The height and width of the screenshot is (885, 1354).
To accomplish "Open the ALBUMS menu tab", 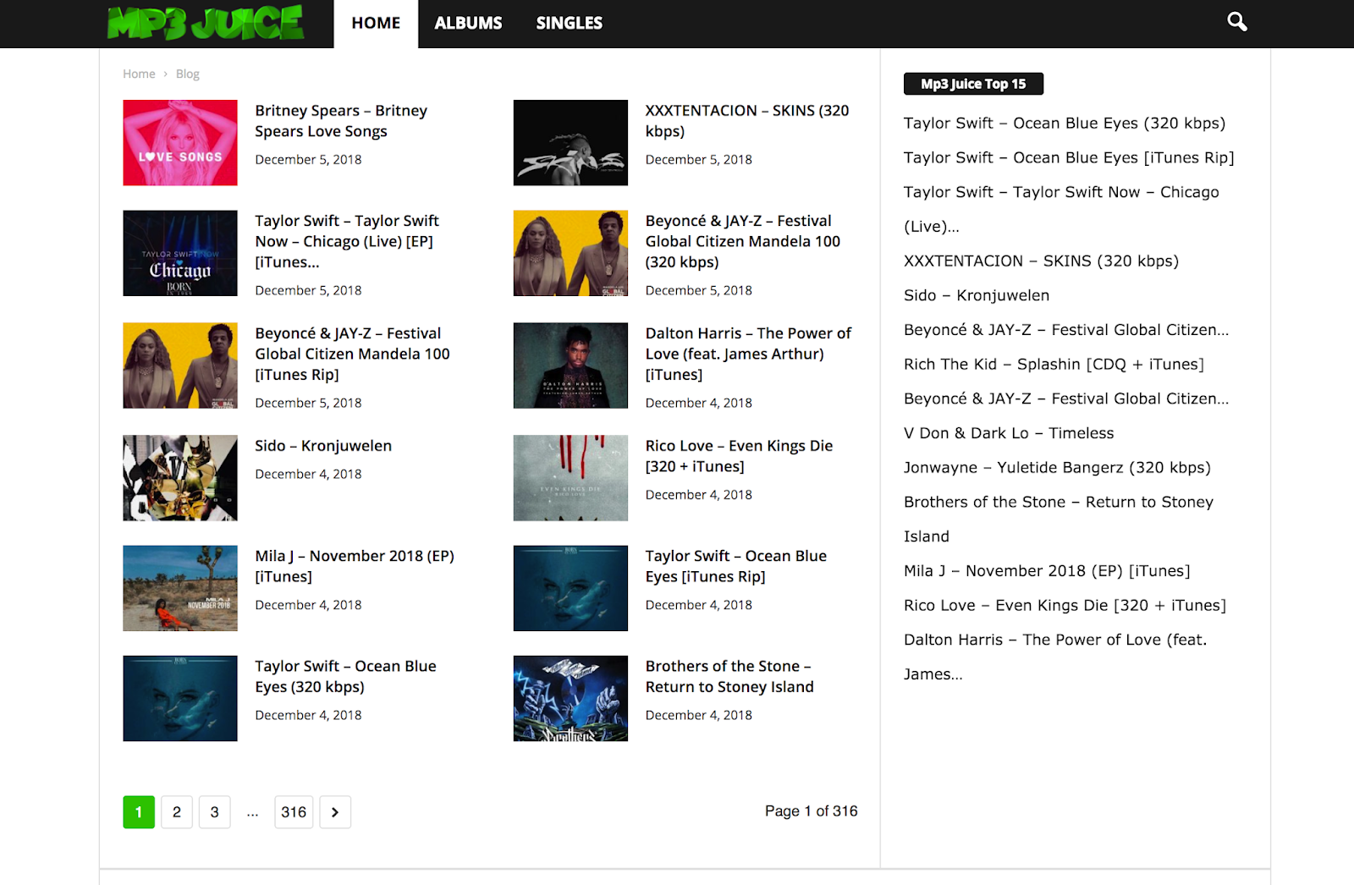I will [x=468, y=23].
